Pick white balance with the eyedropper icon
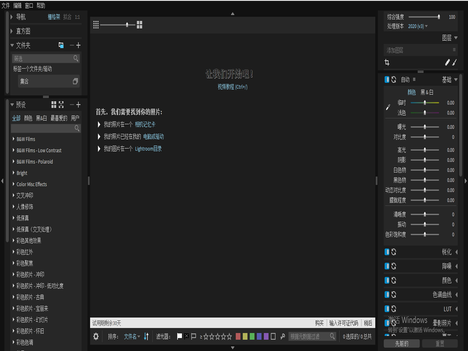The width and height of the screenshot is (468, 351). [388, 107]
